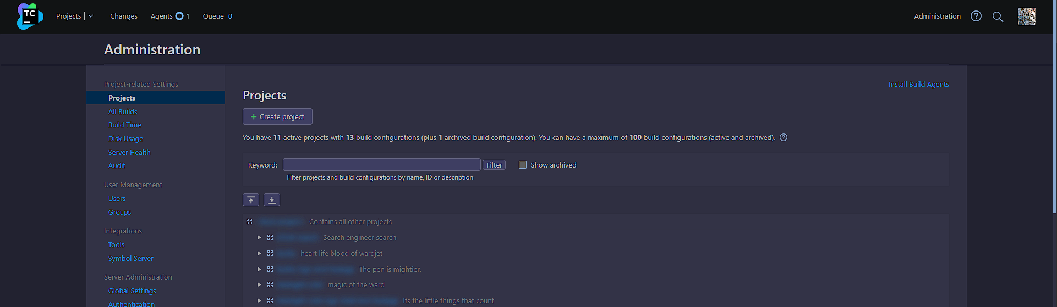Open the search magnifier icon
Screen dimensions: 1057x307
998,16
